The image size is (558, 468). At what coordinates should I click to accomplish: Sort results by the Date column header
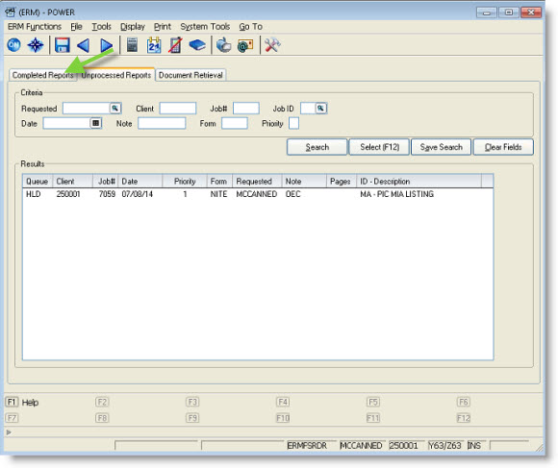(x=140, y=182)
